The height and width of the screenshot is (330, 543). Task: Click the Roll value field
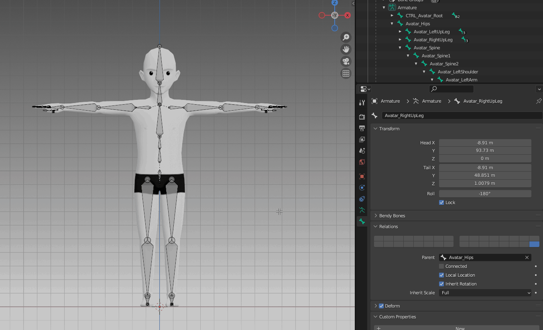click(x=485, y=194)
